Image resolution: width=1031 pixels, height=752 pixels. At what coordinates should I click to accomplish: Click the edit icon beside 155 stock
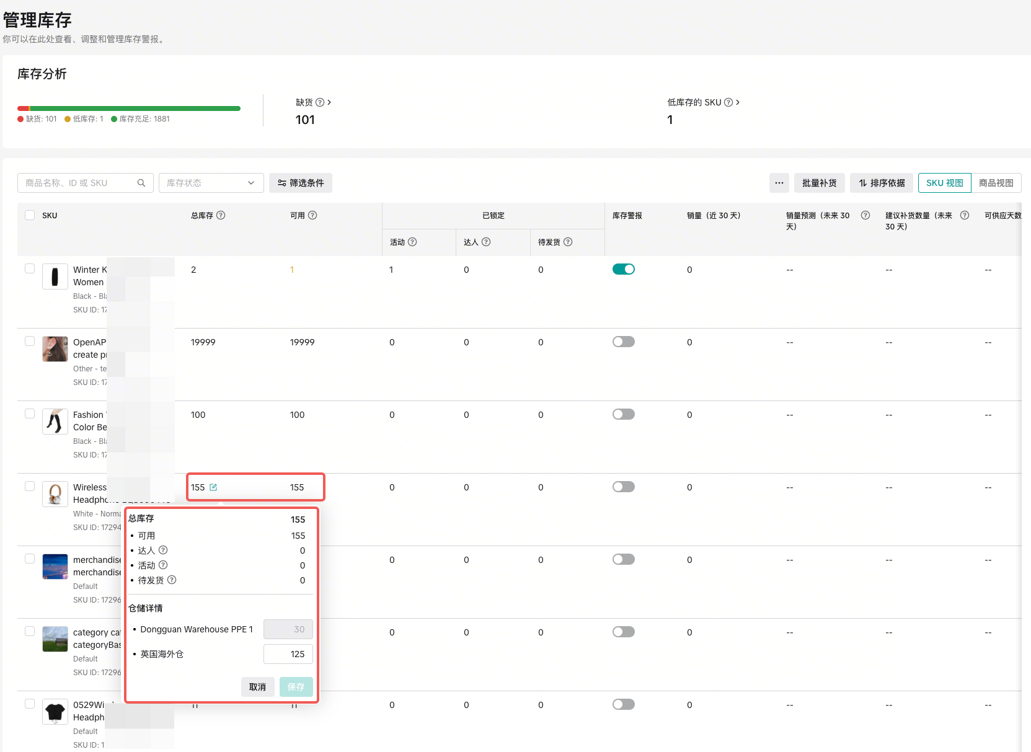click(213, 487)
